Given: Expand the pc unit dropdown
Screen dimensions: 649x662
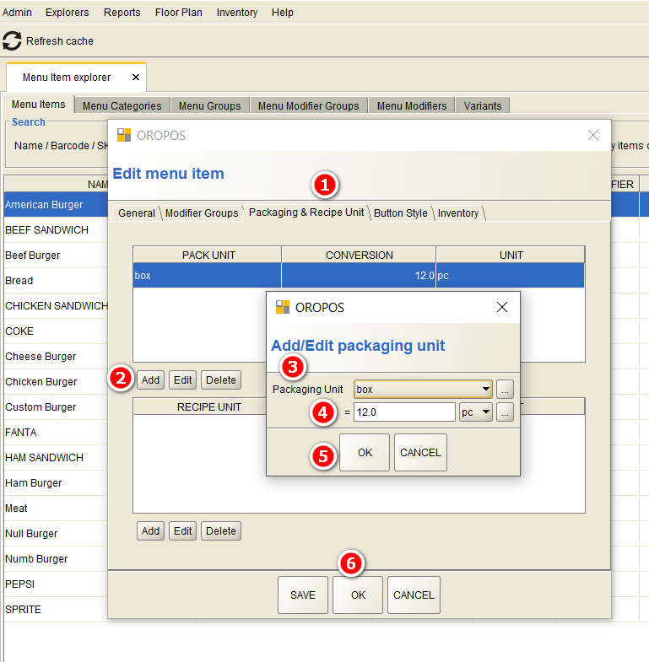Looking at the screenshot, I should [486, 412].
